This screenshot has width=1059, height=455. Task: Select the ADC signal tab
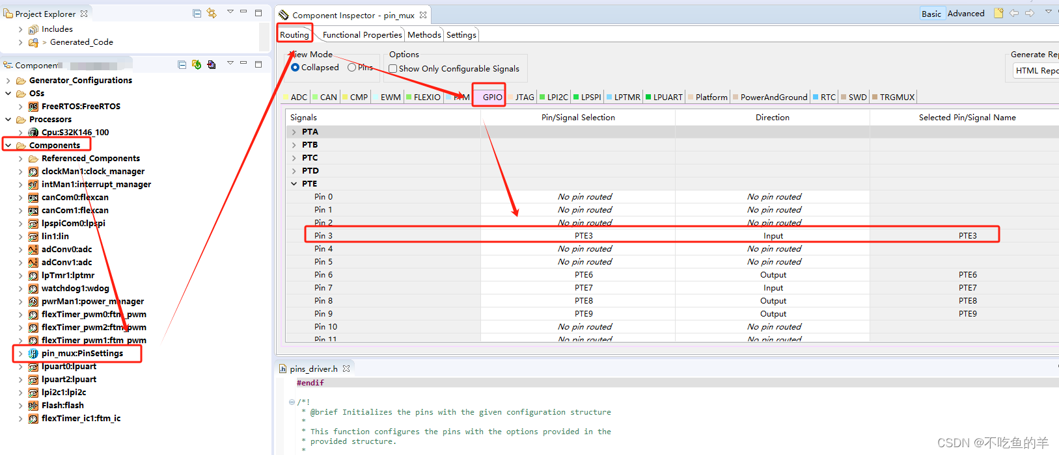coord(295,97)
